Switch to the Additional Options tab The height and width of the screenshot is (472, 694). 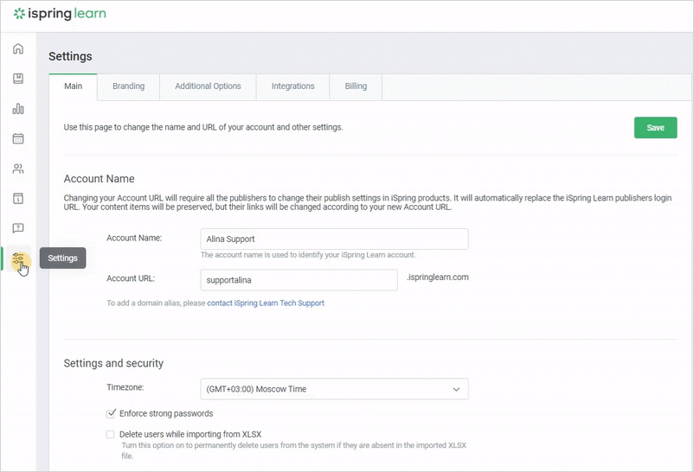208,86
